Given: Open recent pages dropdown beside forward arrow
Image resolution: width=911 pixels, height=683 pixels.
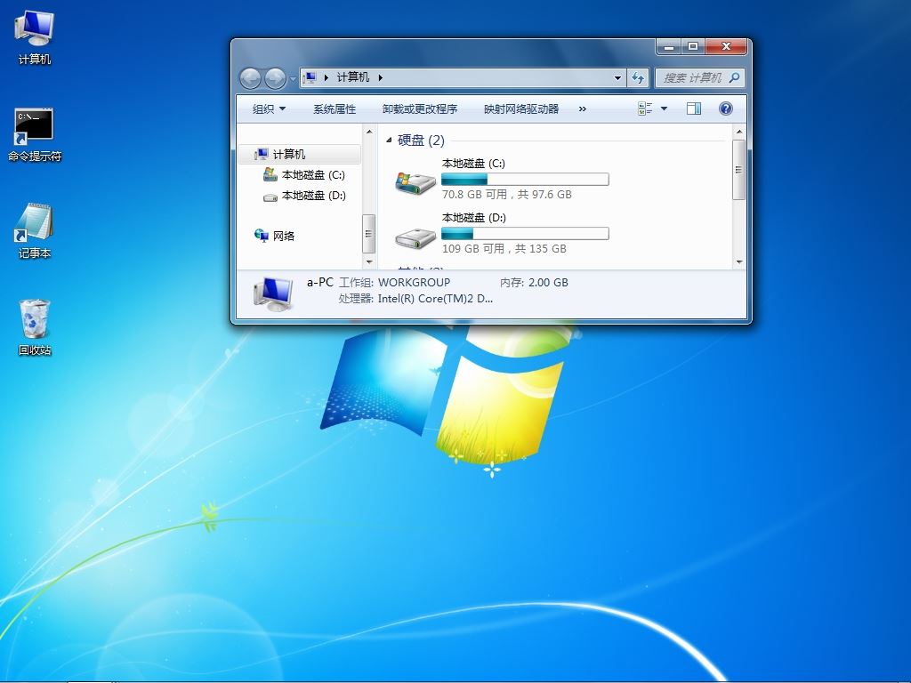Looking at the screenshot, I should (x=293, y=78).
